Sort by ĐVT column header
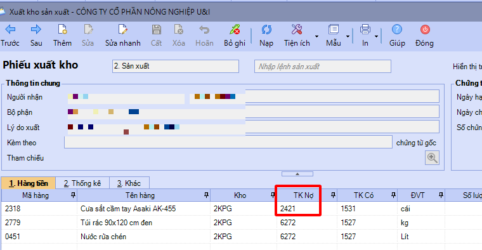The image size is (482, 250). pos(417,195)
